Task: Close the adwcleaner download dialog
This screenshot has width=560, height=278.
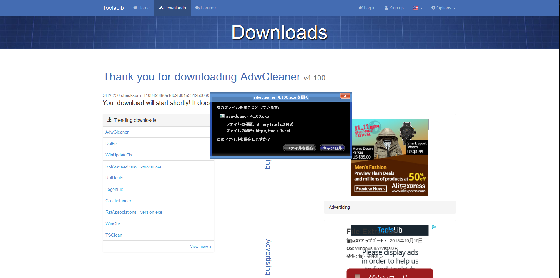Action: (x=345, y=96)
